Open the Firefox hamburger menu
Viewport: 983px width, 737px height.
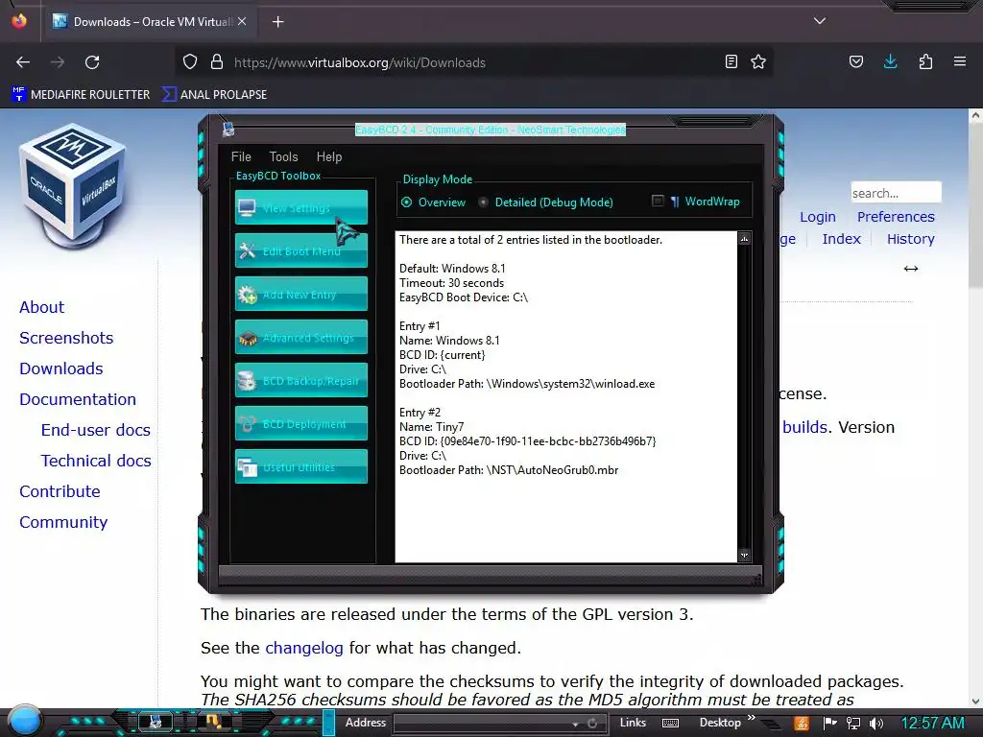pos(960,61)
